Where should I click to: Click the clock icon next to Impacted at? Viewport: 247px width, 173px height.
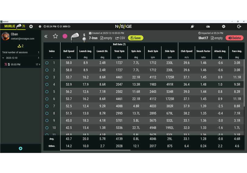(200, 33)
